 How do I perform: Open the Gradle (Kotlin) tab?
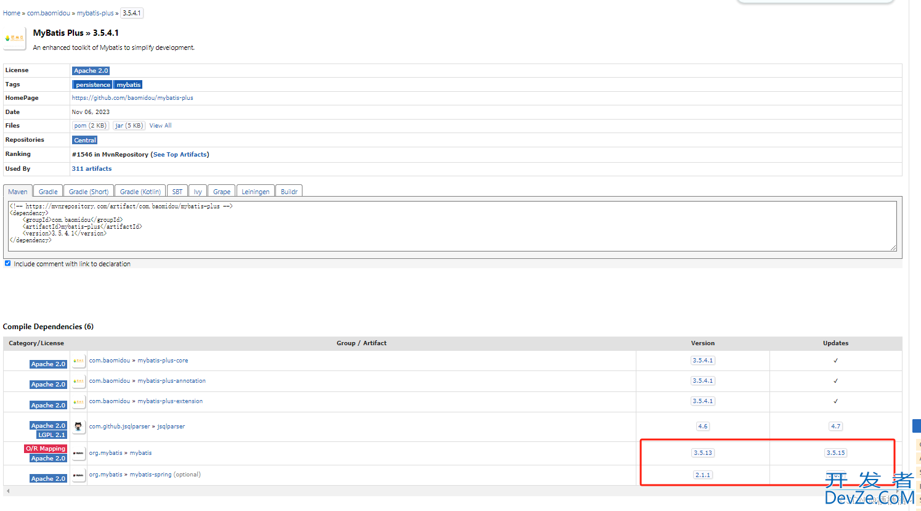tap(140, 192)
